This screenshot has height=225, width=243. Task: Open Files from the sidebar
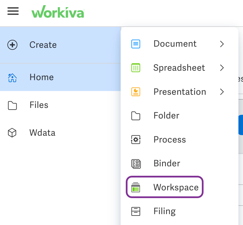coord(39,105)
